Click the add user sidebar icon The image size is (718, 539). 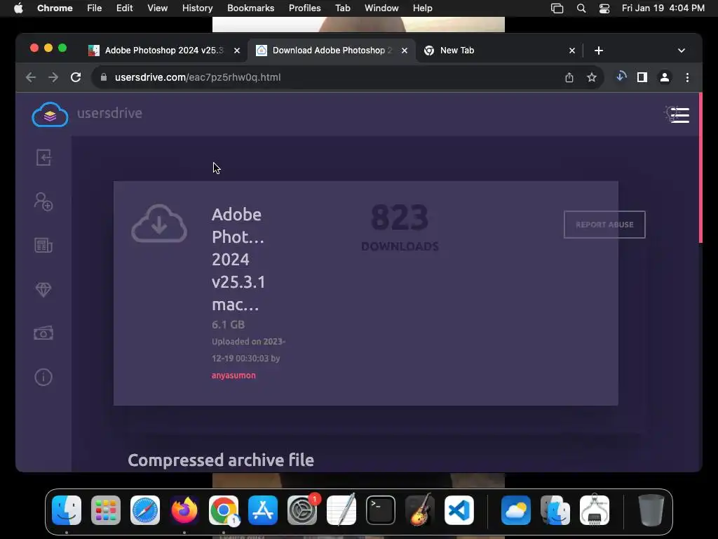click(43, 201)
